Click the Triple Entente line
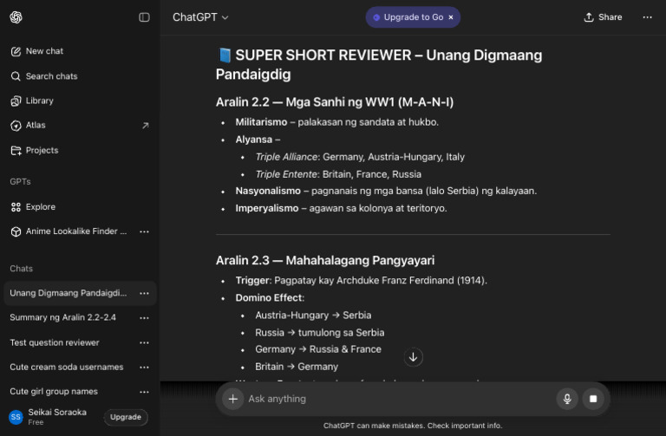The width and height of the screenshot is (666, 436). pos(338,174)
